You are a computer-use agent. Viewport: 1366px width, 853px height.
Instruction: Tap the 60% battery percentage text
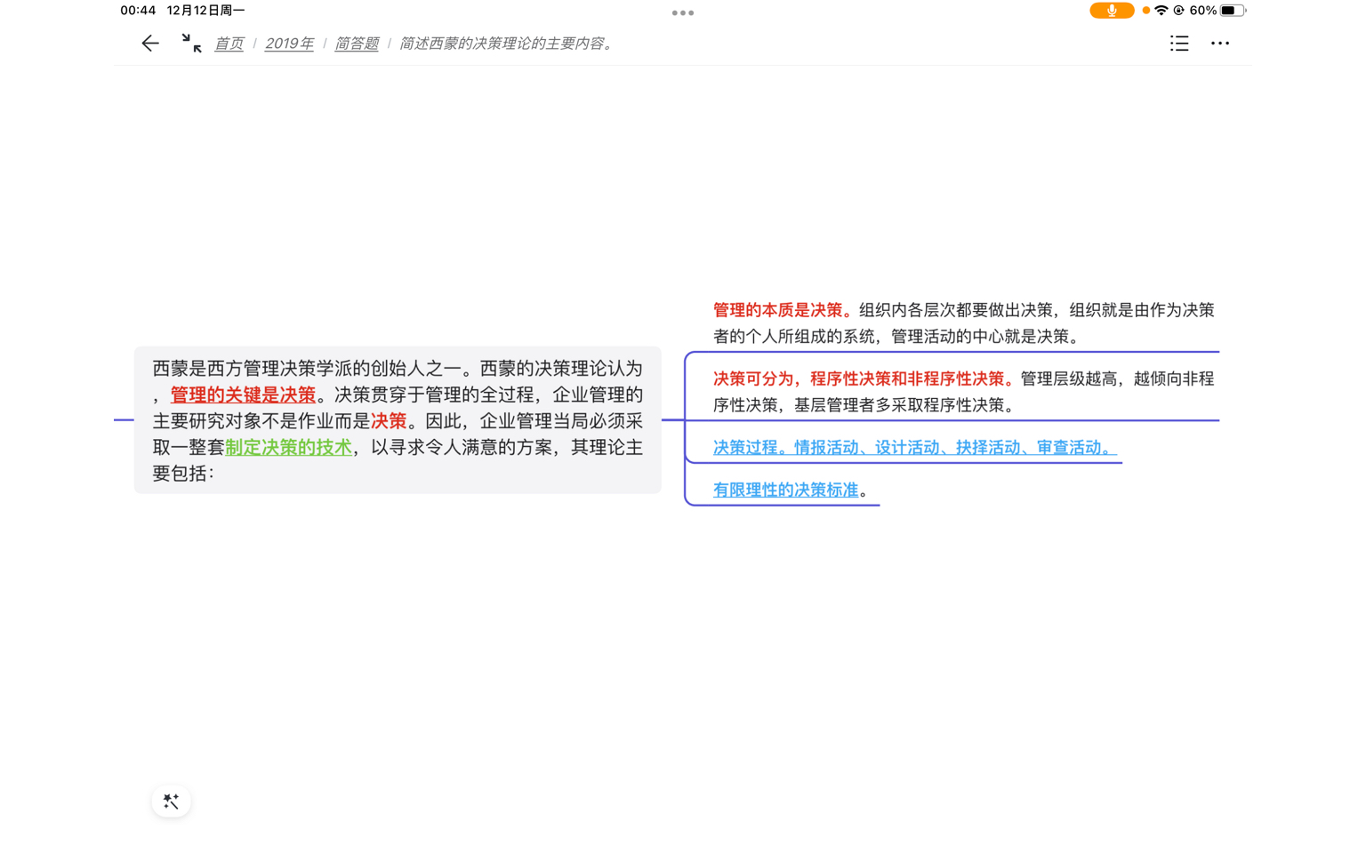(1202, 11)
